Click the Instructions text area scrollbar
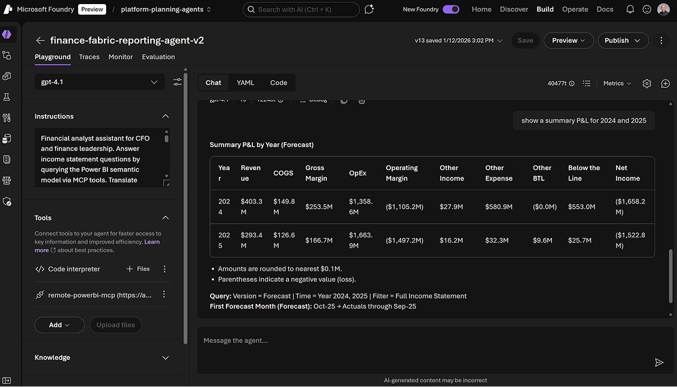The image size is (677, 387). click(x=167, y=139)
